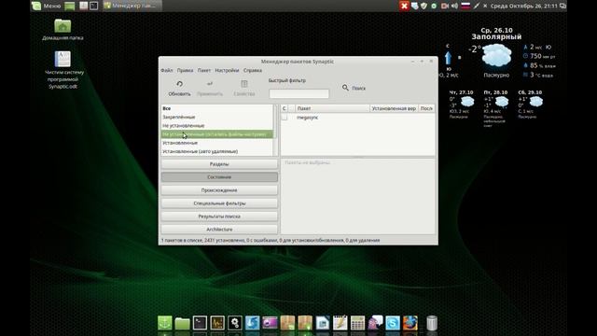Image resolution: width=597 pixels, height=336 pixels.
Task: Open the Настройки menu
Action: [x=227, y=71]
